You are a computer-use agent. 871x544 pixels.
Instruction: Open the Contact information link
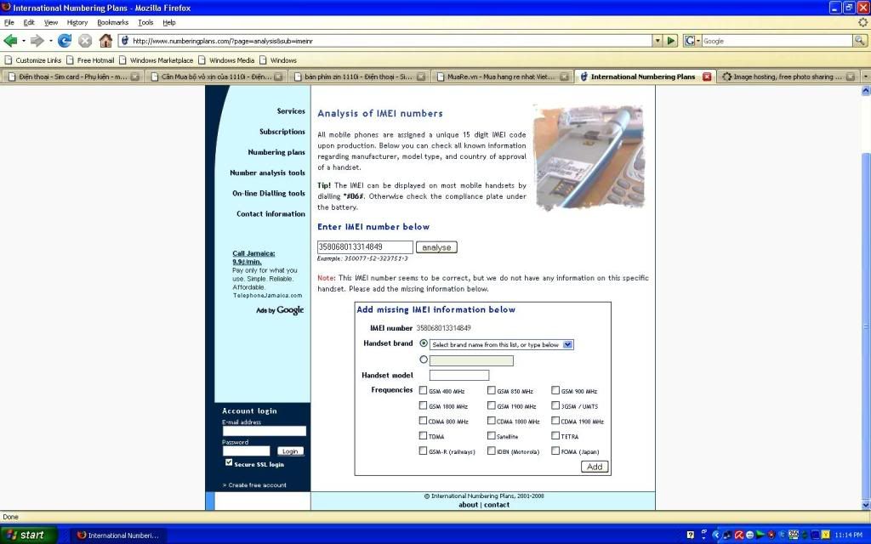[x=270, y=213]
